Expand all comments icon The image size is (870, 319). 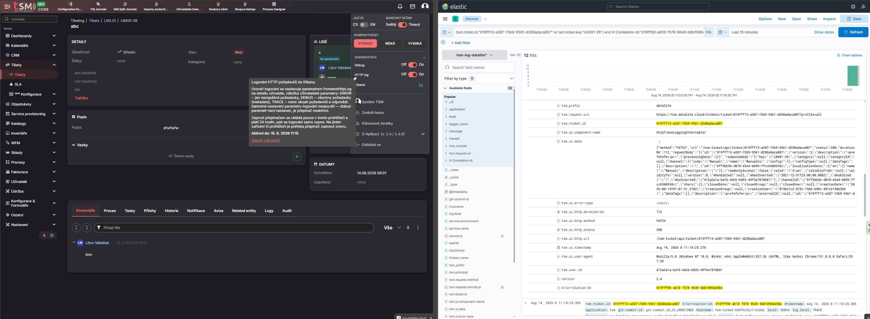tap(76, 228)
